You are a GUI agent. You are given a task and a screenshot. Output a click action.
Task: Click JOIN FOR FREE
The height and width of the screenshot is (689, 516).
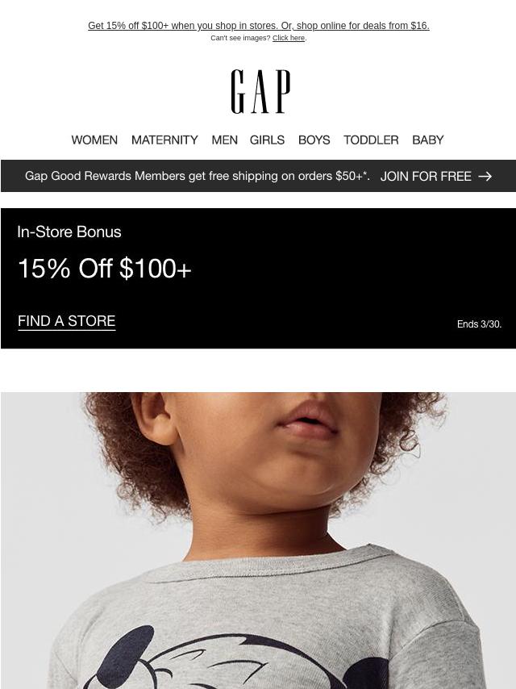pos(426,176)
